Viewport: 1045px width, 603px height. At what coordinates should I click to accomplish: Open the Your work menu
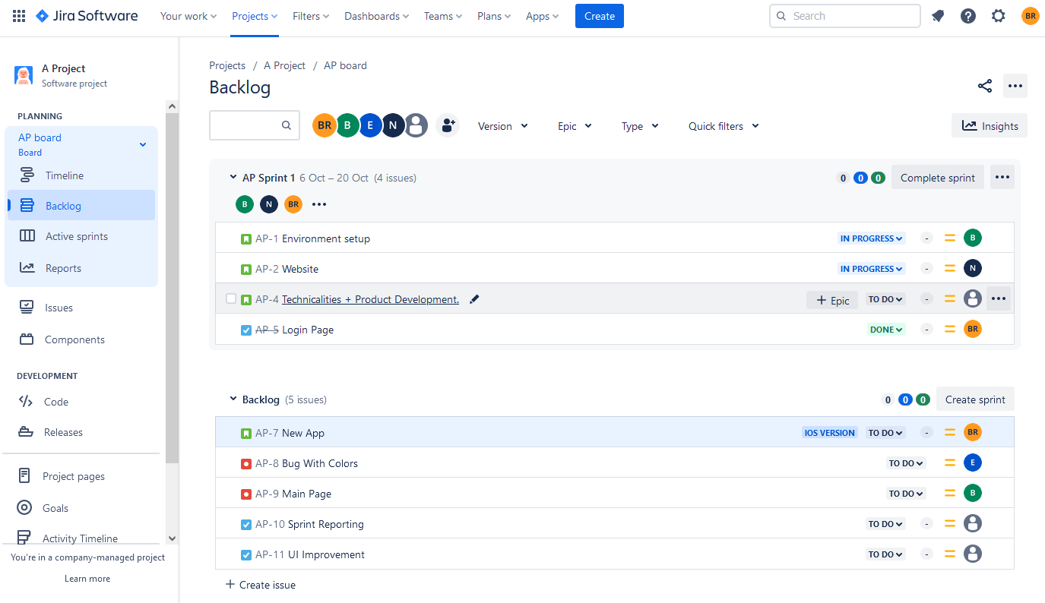tap(187, 16)
